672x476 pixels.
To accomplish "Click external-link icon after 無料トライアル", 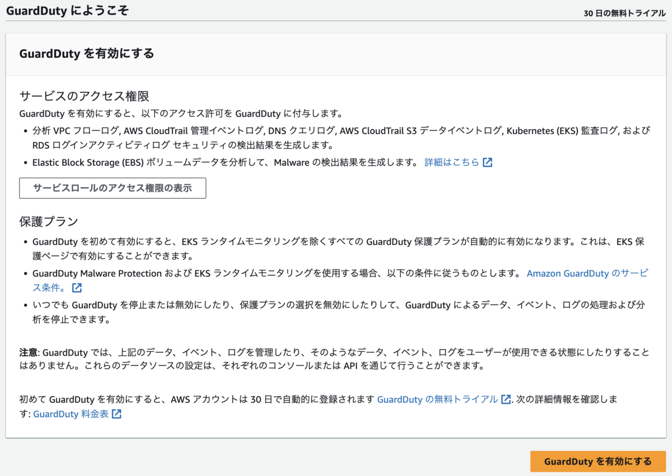I will [506, 399].
